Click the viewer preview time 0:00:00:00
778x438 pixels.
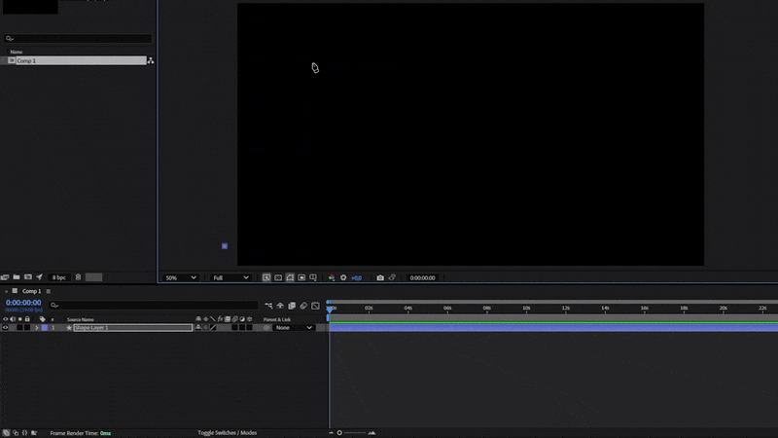tap(422, 278)
